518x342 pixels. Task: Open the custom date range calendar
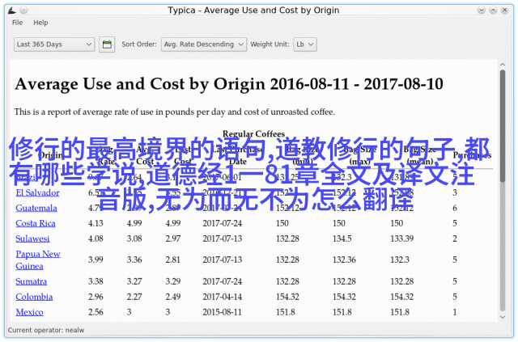pyautogui.click(x=107, y=44)
